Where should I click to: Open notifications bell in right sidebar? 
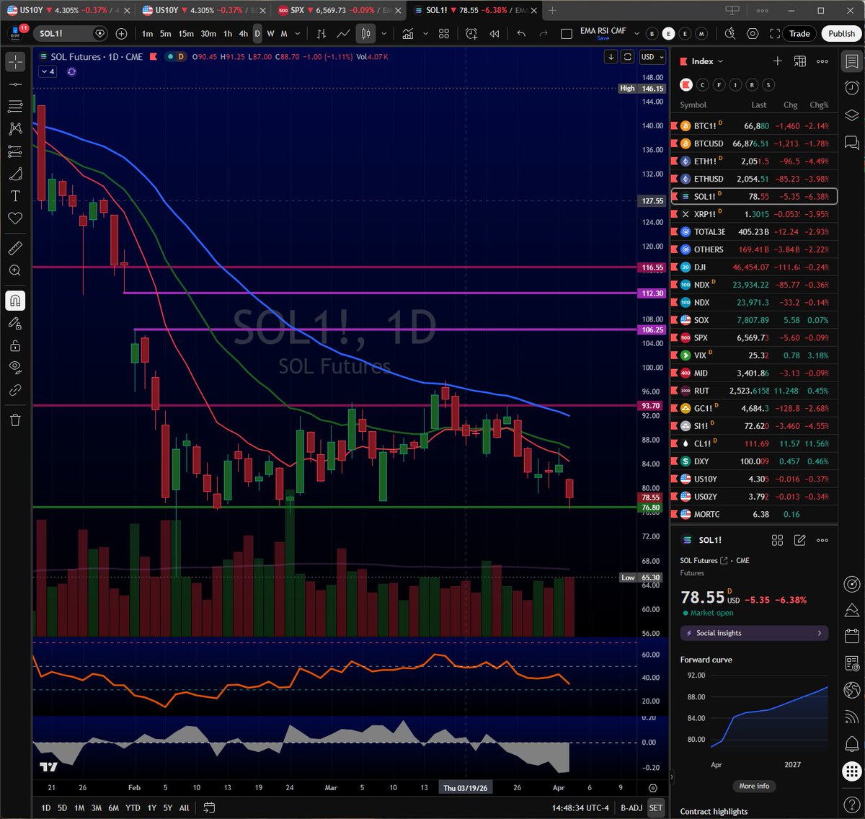point(851,743)
